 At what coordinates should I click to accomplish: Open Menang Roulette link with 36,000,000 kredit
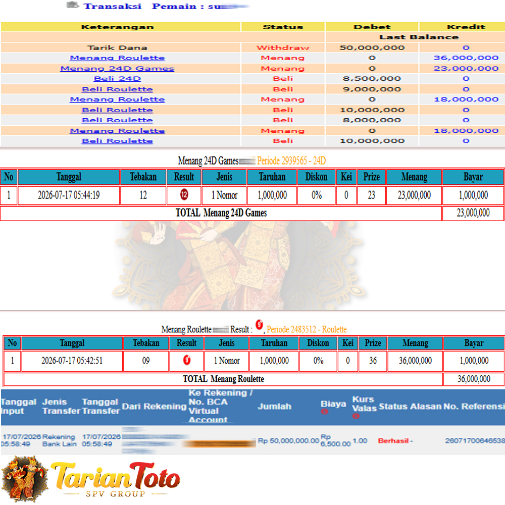pyautogui.click(x=117, y=58)
